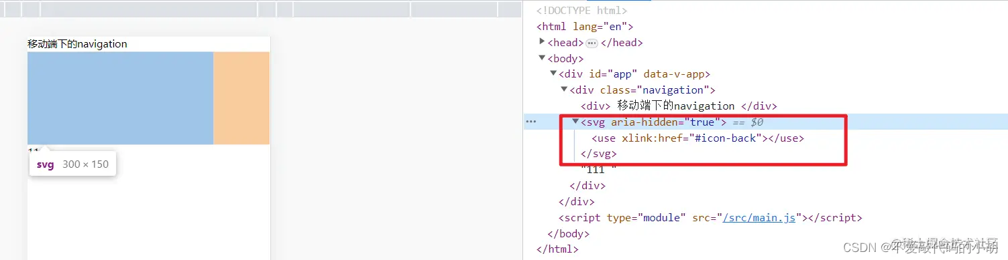
Task: Collapse the div id="app" node triangle
Action: (x=553, y=74)
